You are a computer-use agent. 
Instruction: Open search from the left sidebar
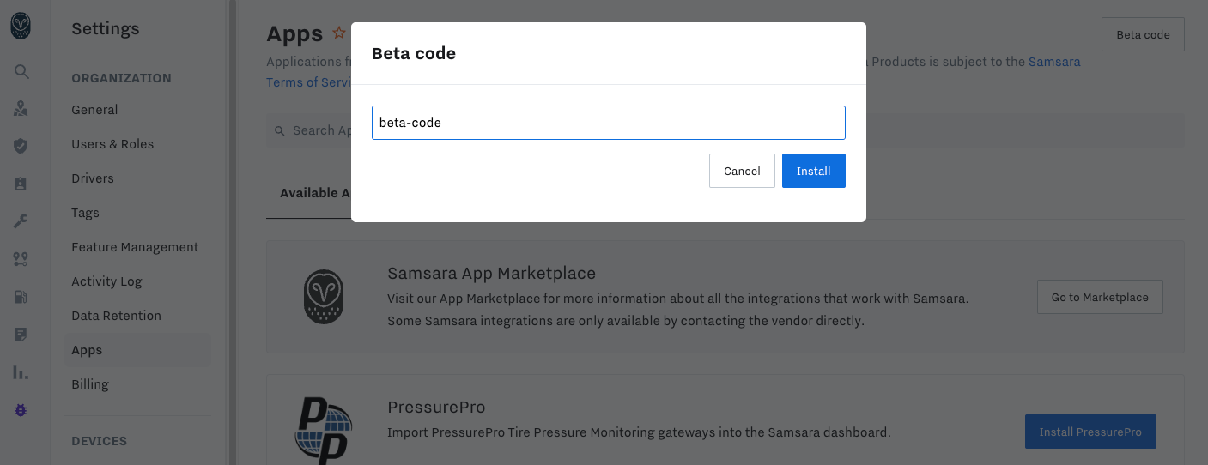[x=21, y=72]
